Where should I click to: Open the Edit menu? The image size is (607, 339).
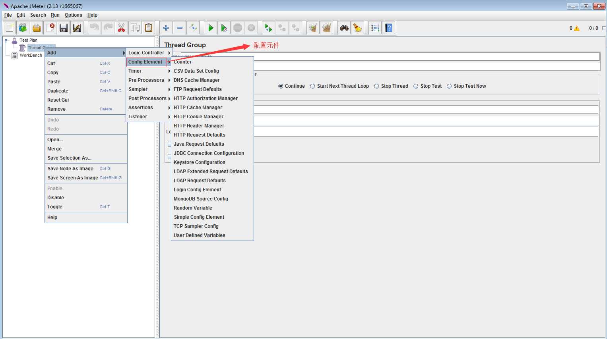(21, 15)
